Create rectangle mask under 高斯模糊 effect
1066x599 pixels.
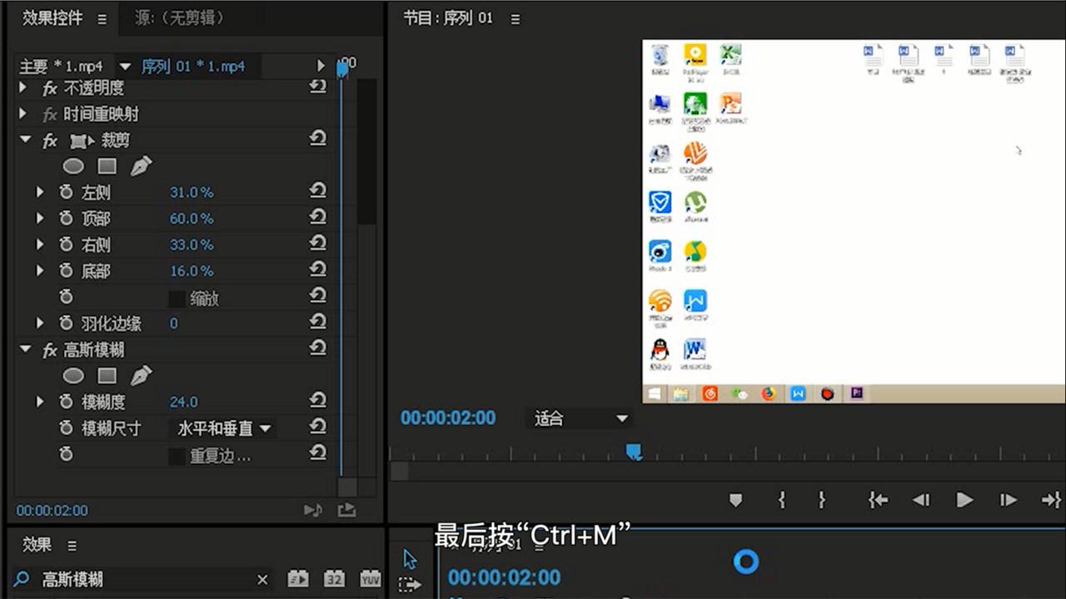[x=107, y=376]
